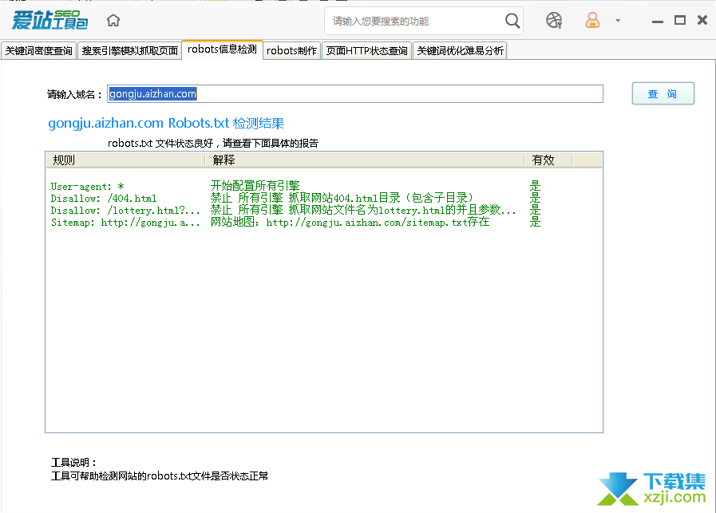Click the 爱站SEO工具包 logo
Screen dimensions: 716x513
coord(49,20)
